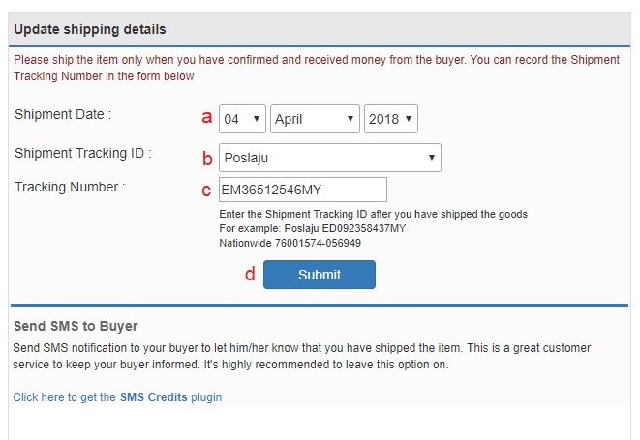Viewport: 640px width, 440px height.
Task: Click the arrow on the 04 day selector
Action: (x=257, y=119)
